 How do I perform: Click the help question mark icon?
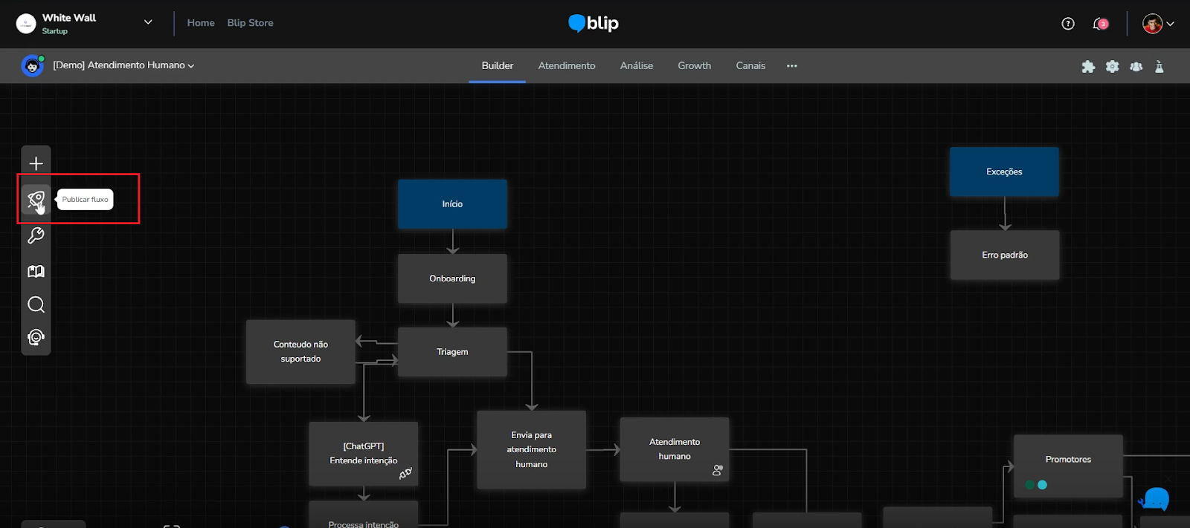[x=1068, y=24]
